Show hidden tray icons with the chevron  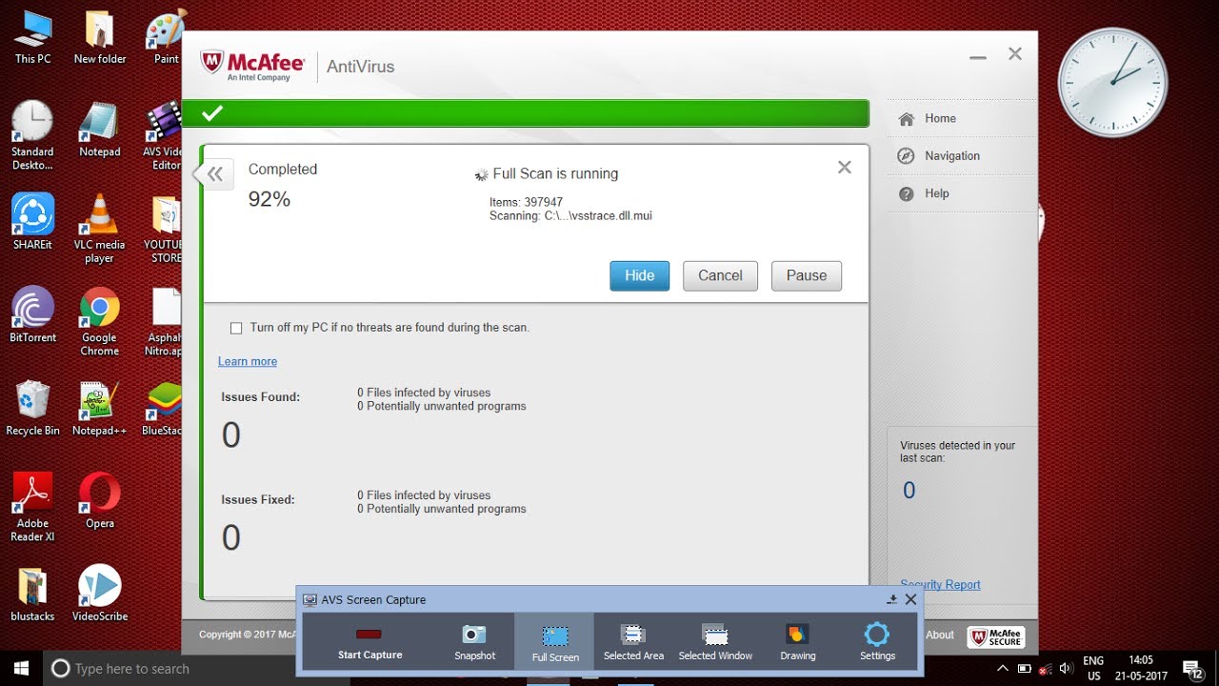click(1003, 668)
